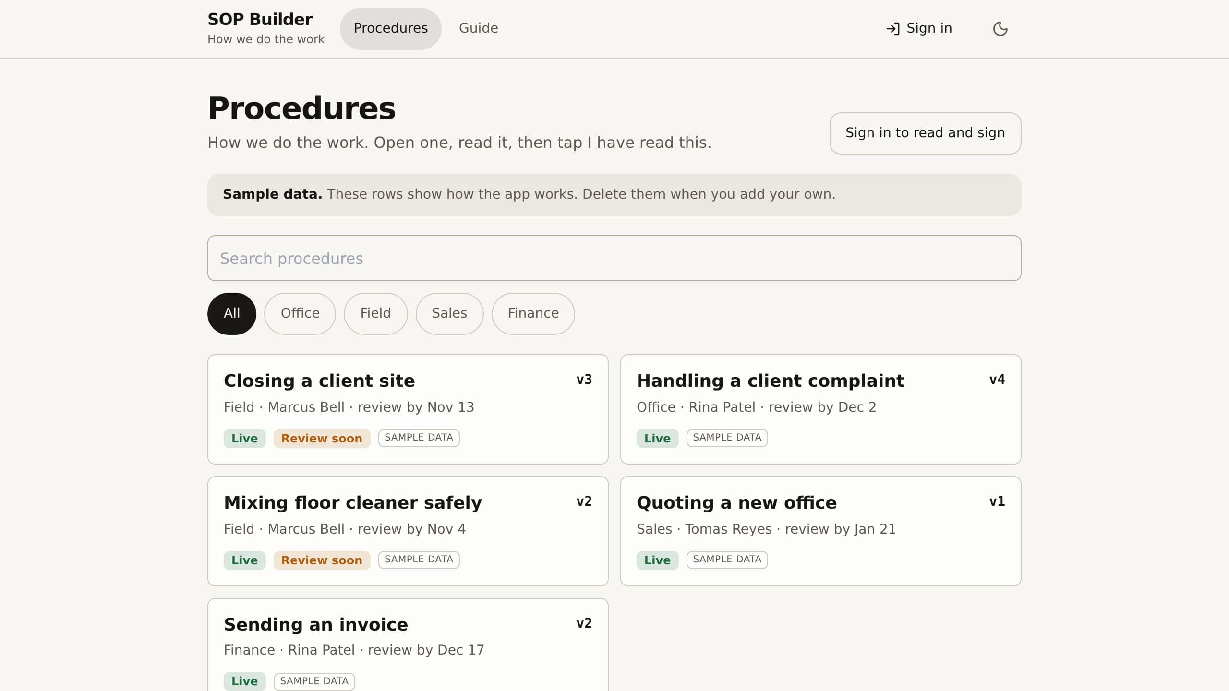Viewport: 1229px width, 691px height.
Task: Click the SOP Builder logo title
Action: pyautogui.click(x=260, y=19)
